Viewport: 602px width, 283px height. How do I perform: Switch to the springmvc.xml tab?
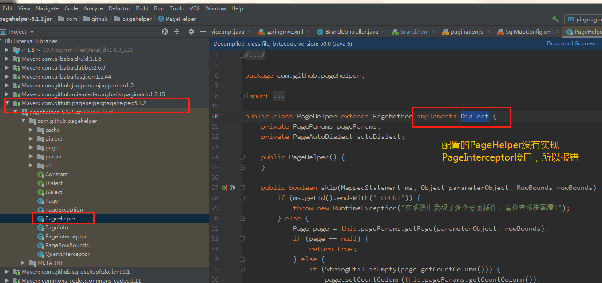pos(285,32)
